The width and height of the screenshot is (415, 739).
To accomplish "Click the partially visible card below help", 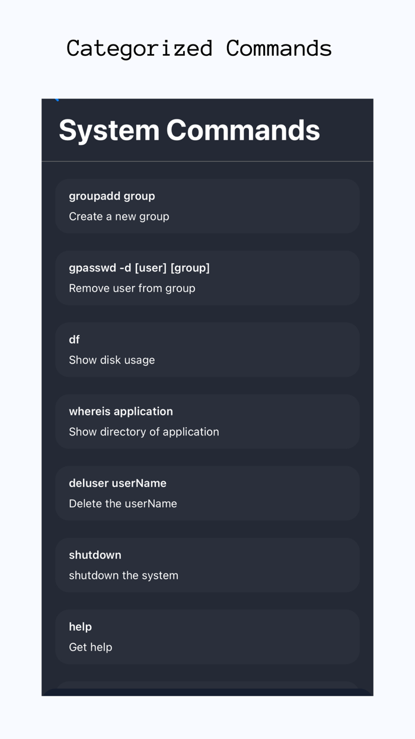I will [207, 689].
